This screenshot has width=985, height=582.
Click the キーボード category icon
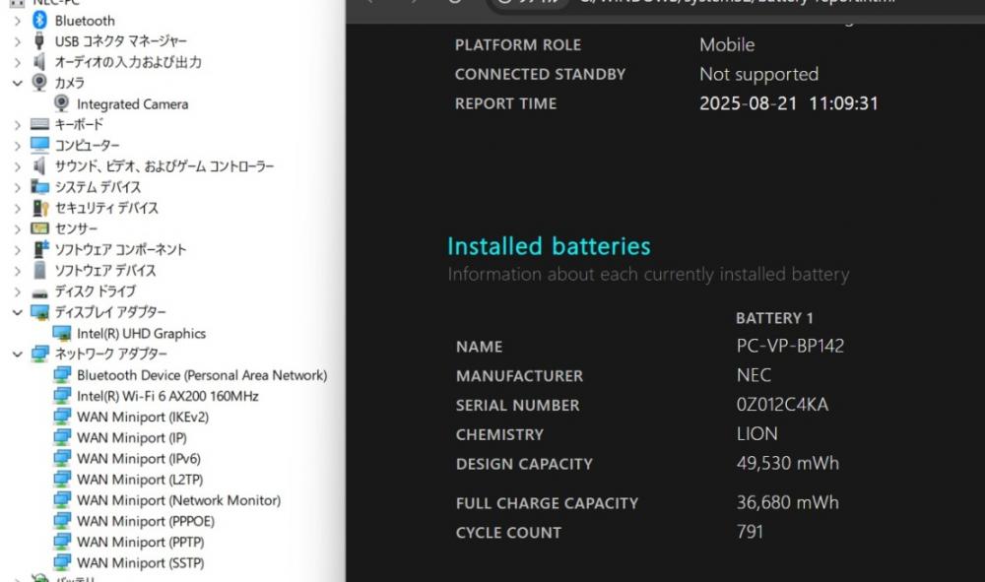point(39,124)
